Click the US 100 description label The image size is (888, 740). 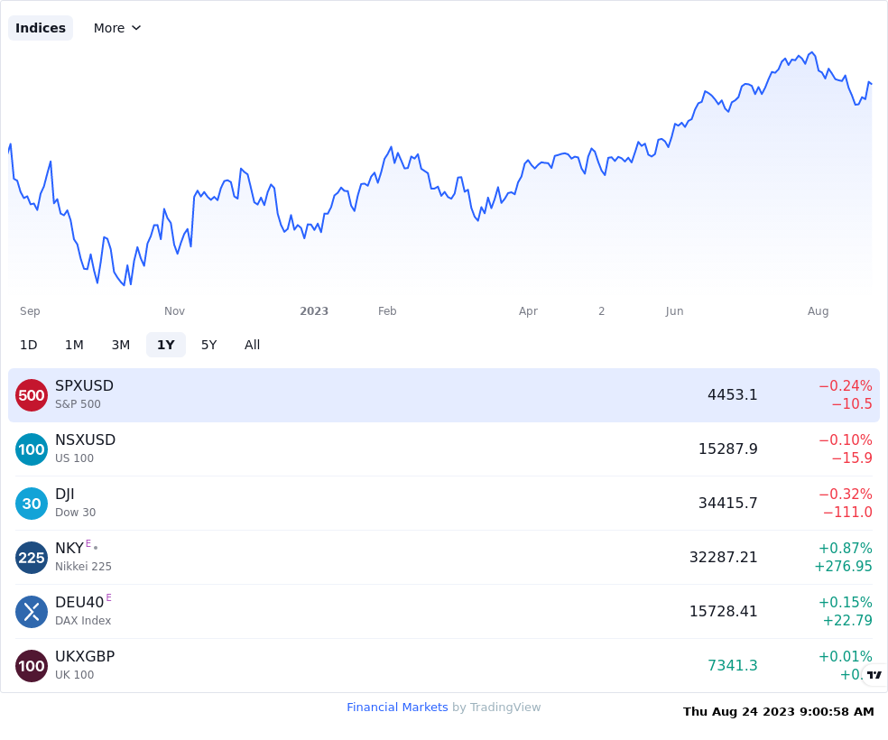tap(74, 458)
